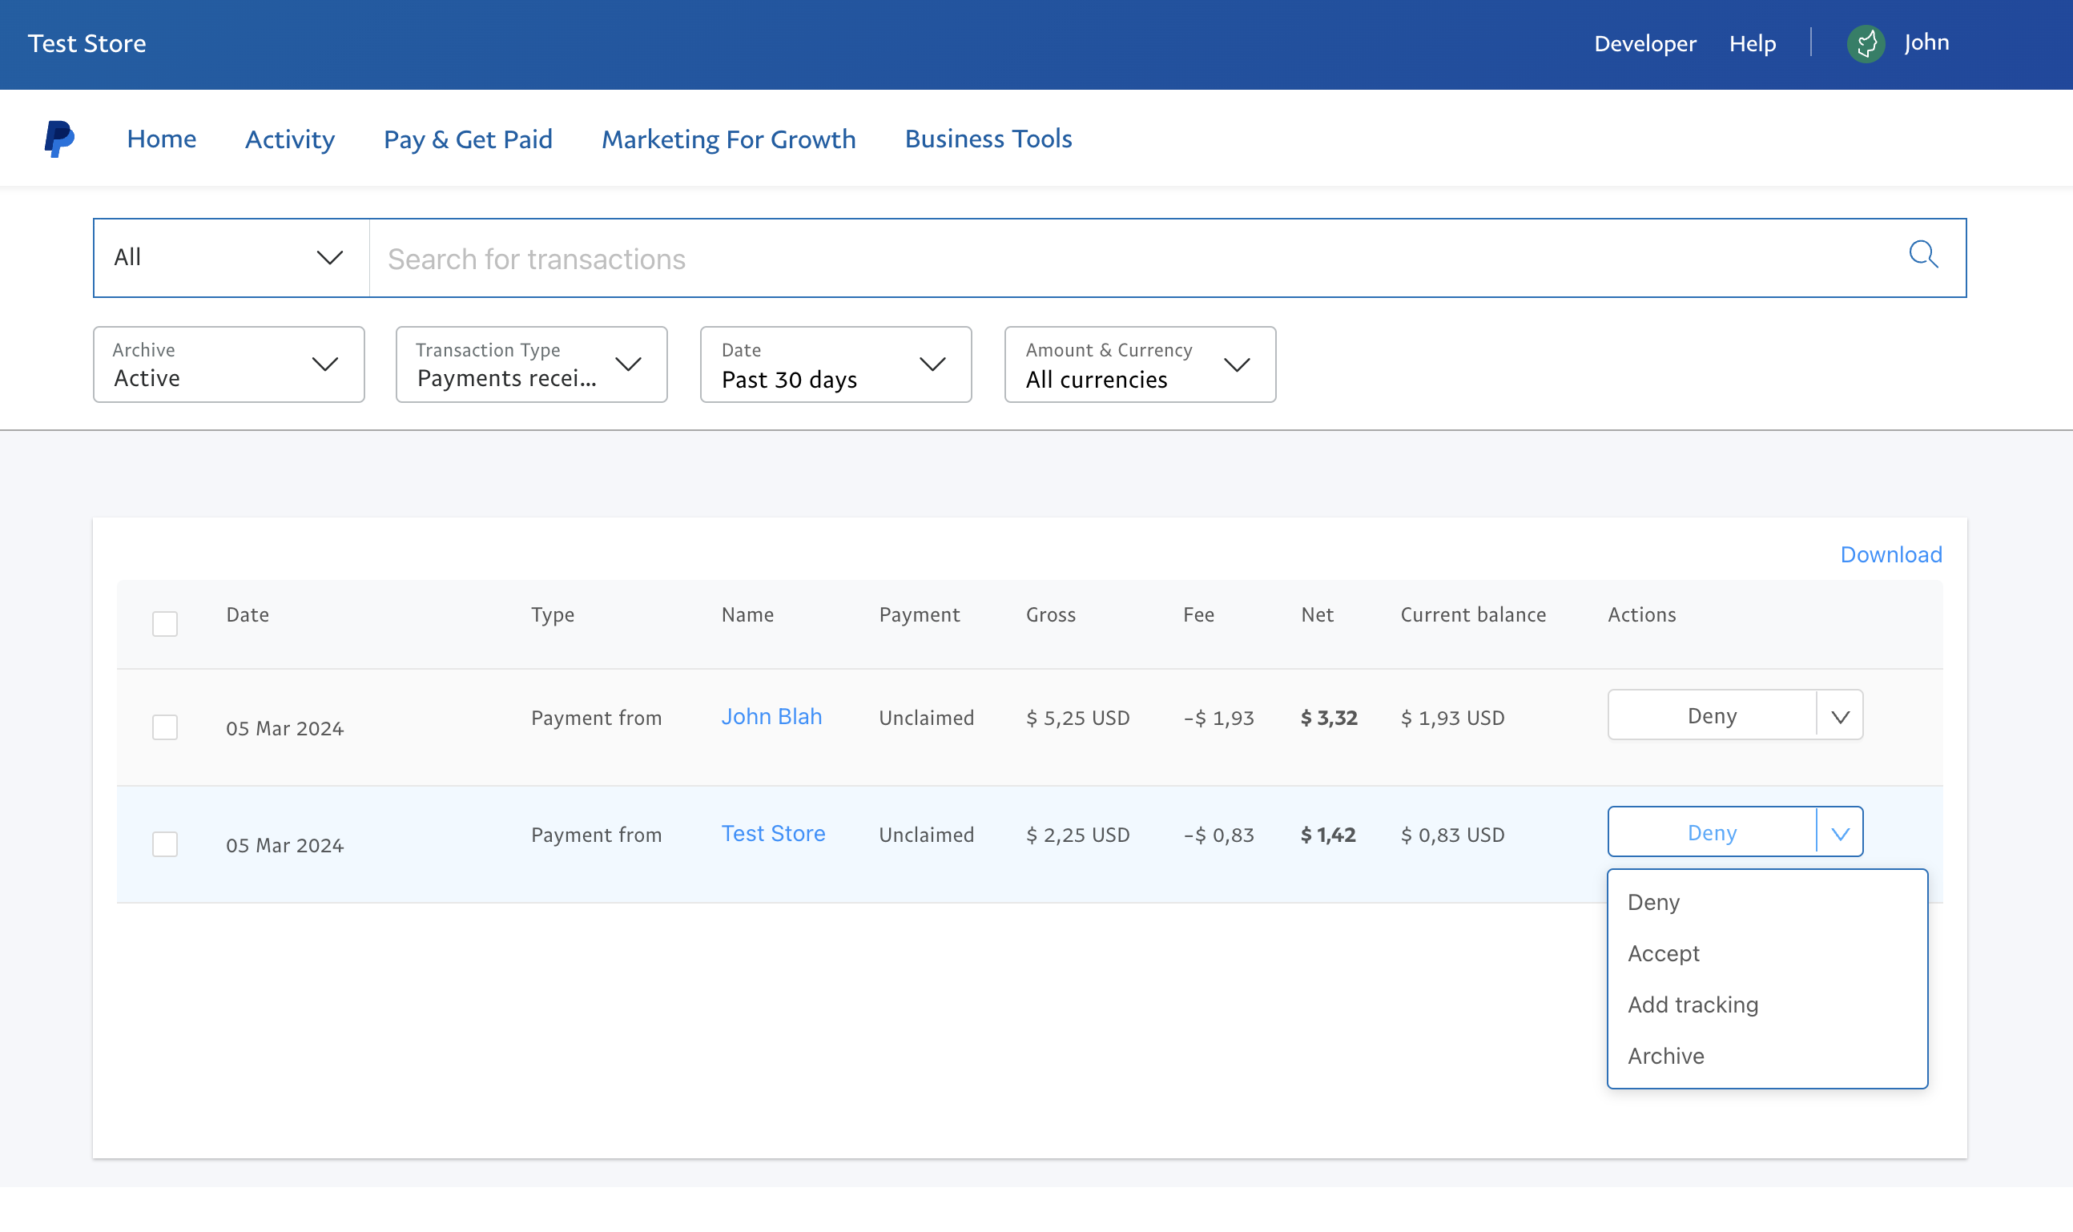Click the Payment column header

[x=919, y=614]
